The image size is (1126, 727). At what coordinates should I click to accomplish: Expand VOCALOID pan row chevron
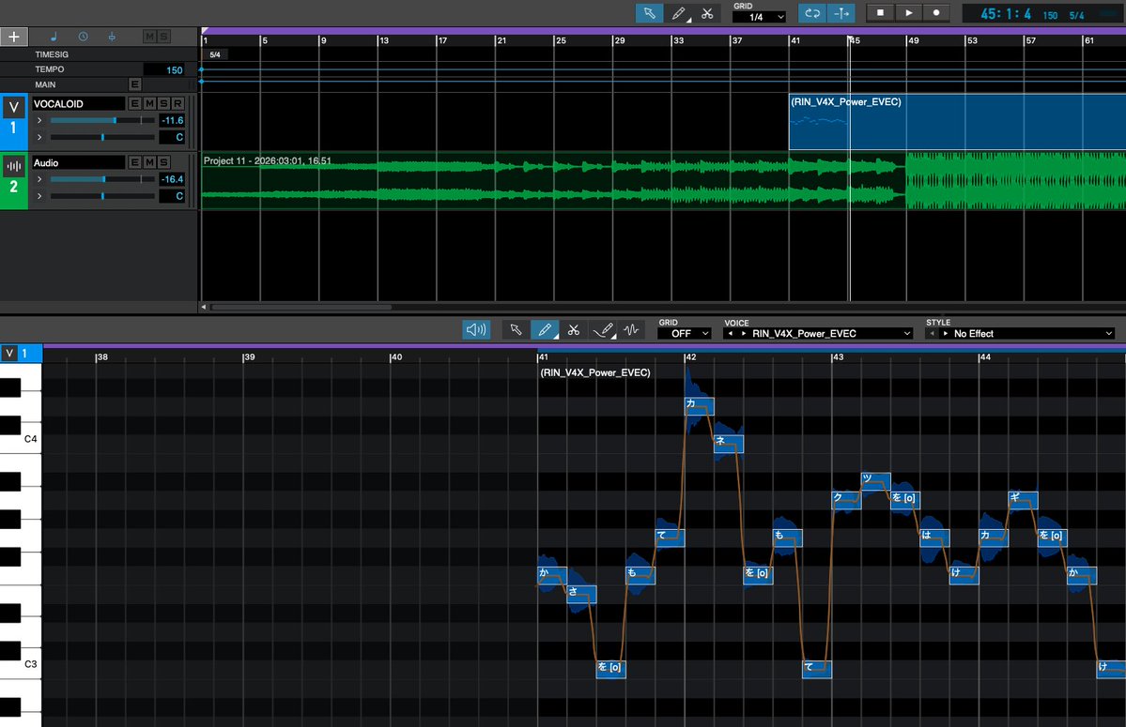pos(39,137)
